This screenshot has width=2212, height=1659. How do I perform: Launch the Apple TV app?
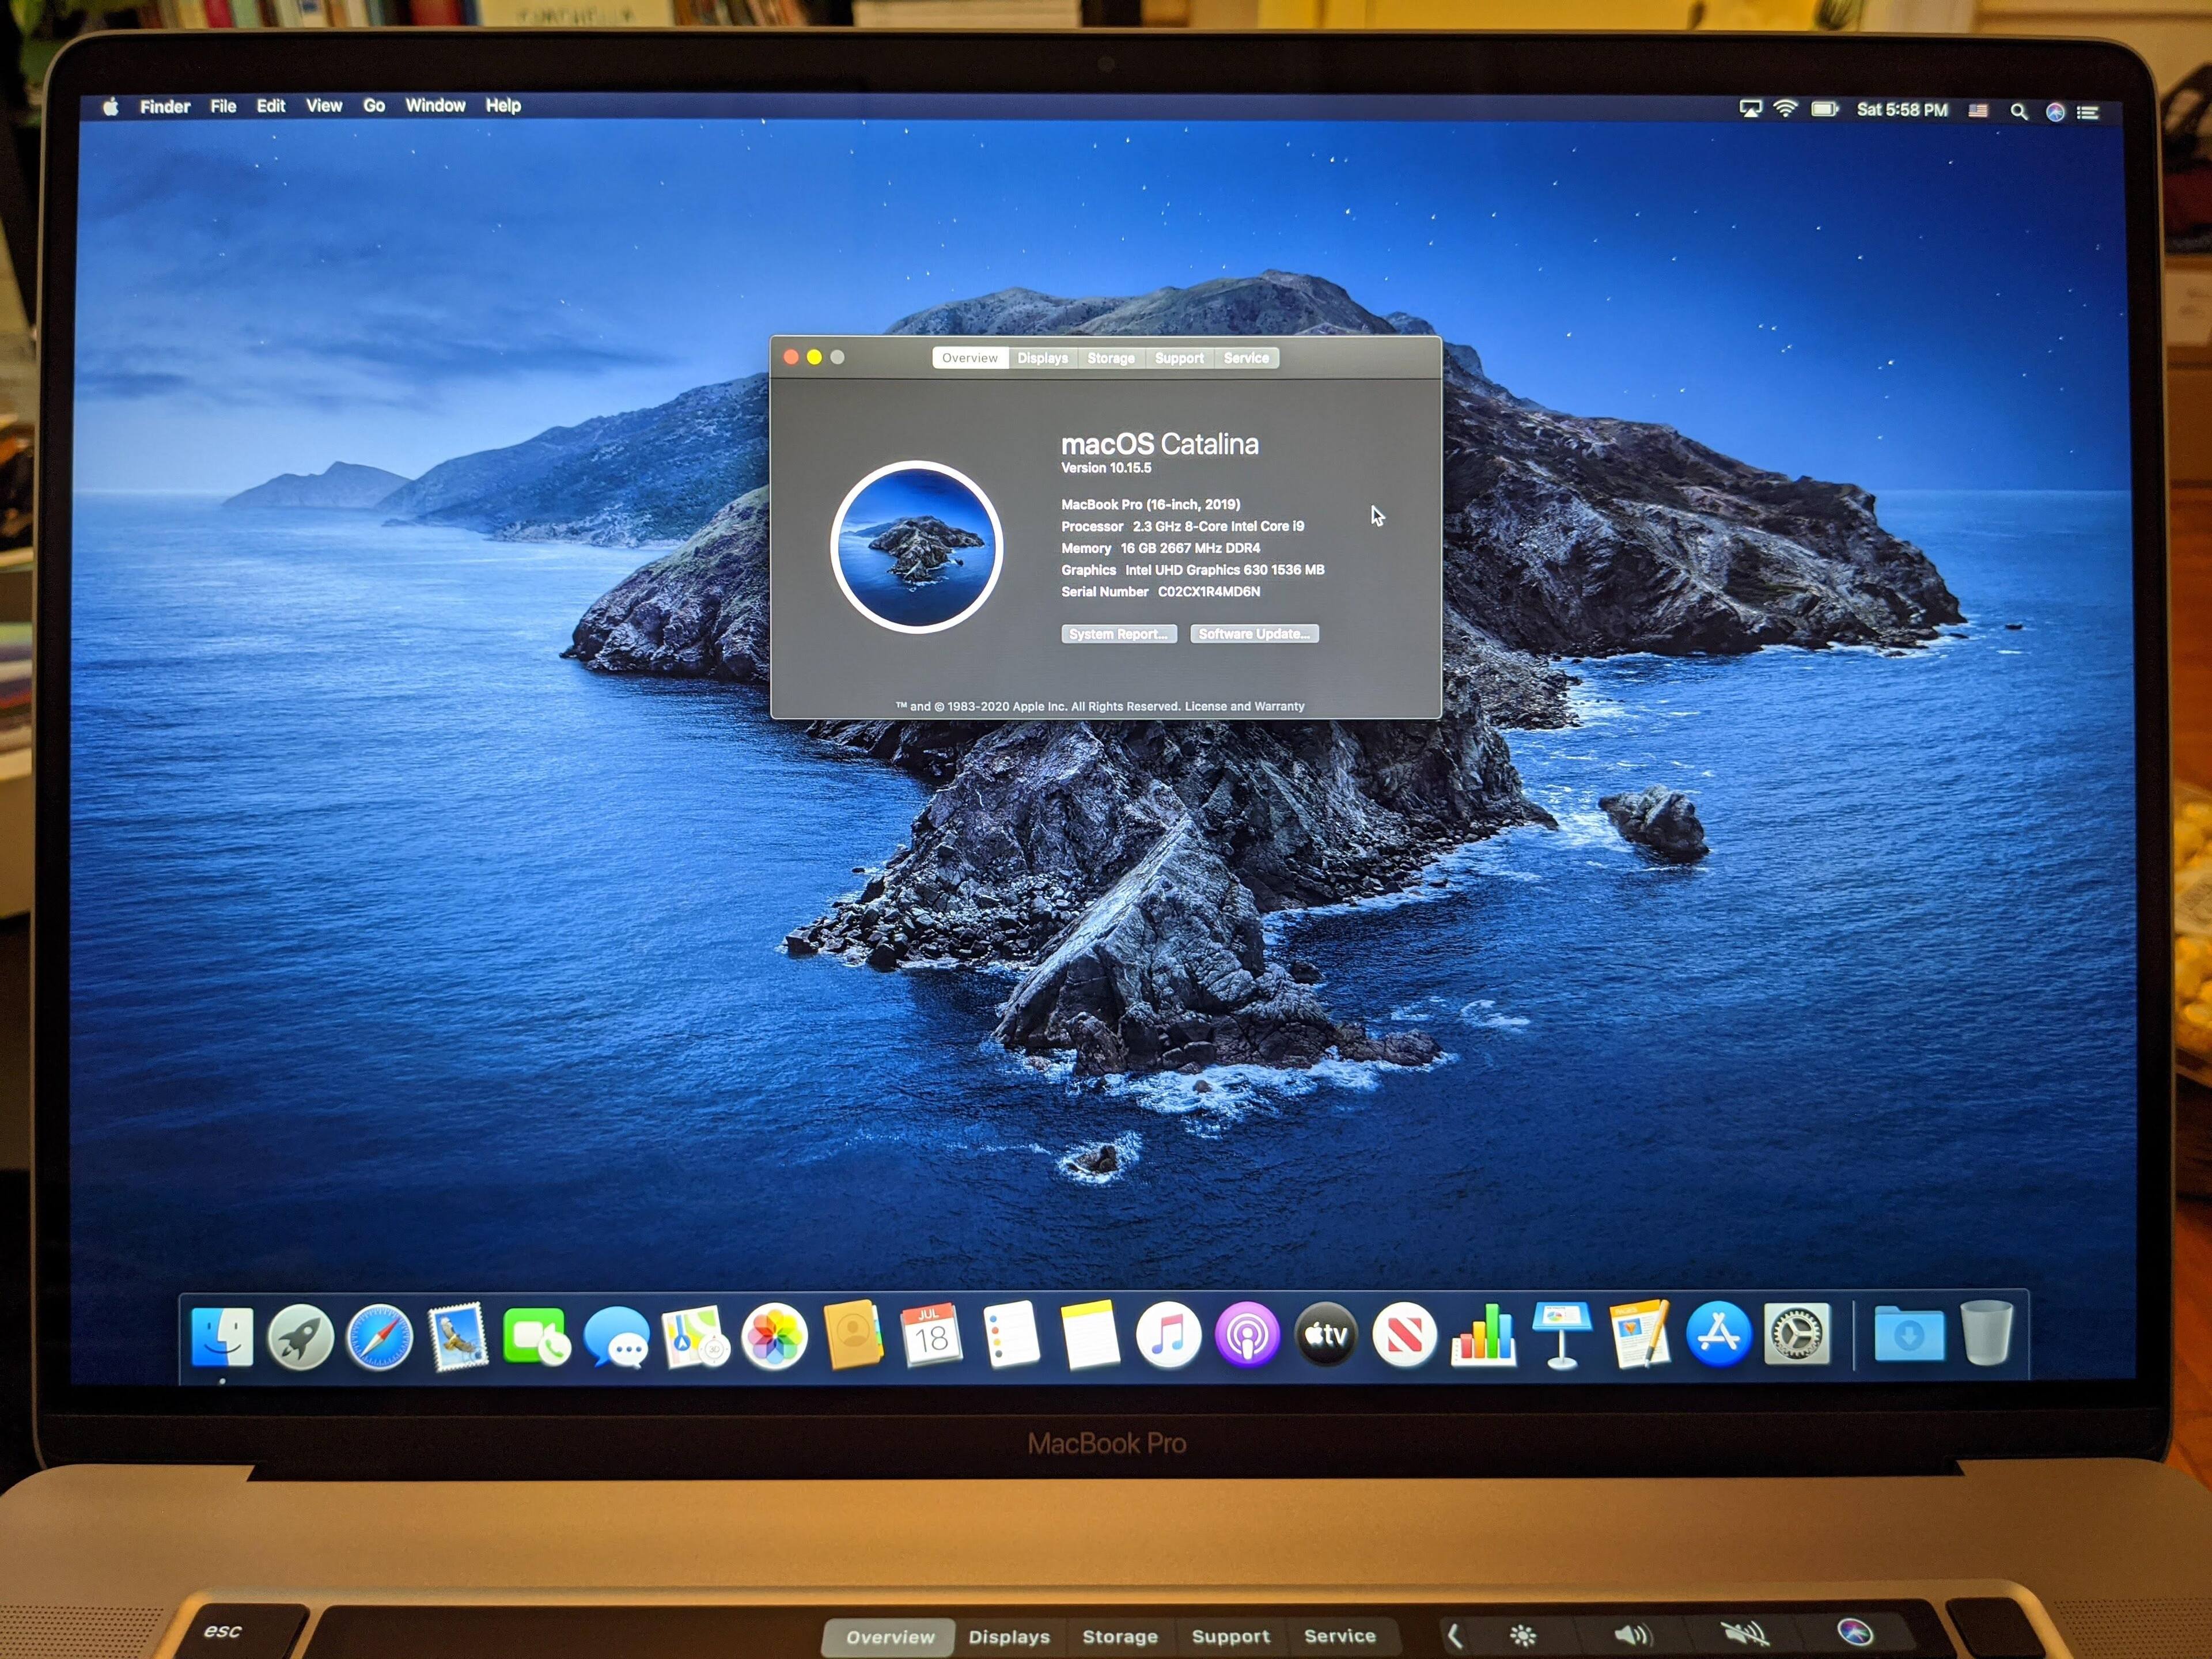point(1326,1334)
